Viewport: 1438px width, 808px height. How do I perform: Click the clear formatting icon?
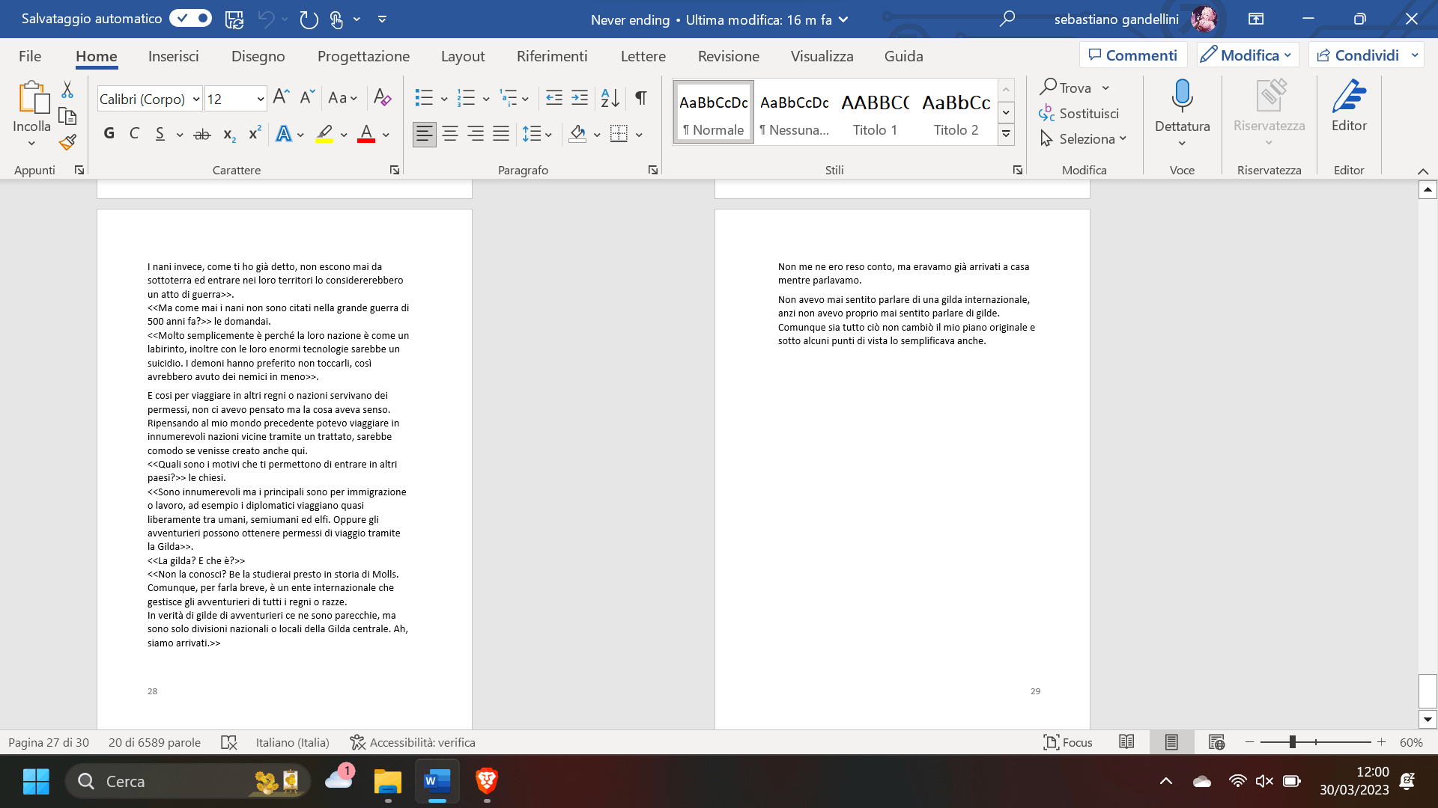click(x=382, y=98)
